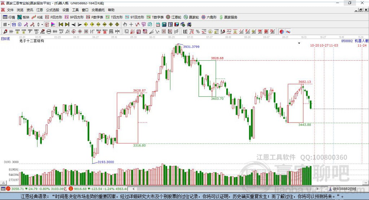Click the black right arrow icon
Viewport: 369px width, 200px height.
pos(80,25)
